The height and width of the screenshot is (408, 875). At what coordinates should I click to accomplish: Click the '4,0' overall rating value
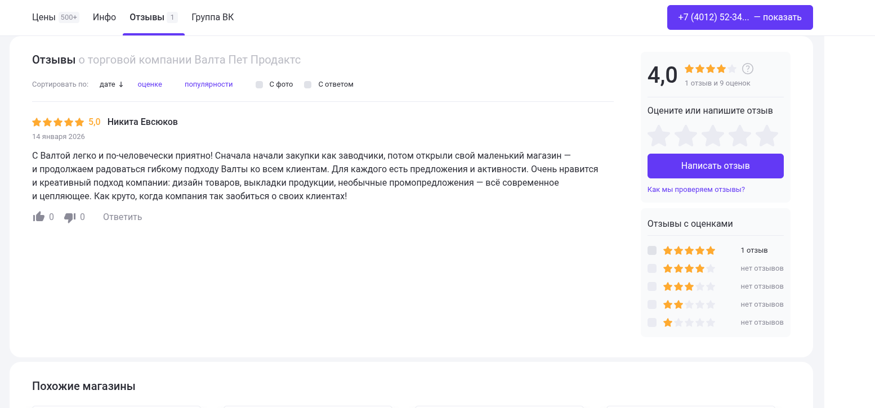663,75
